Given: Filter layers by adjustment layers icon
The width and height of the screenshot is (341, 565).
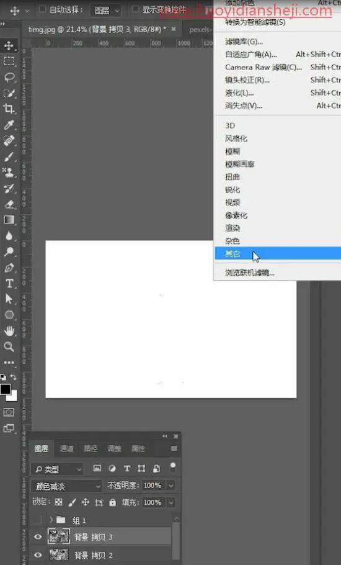Looking at the screenshot, I should tap(112, 468).
